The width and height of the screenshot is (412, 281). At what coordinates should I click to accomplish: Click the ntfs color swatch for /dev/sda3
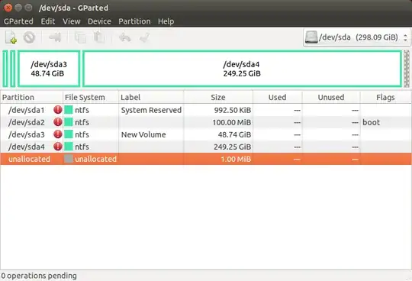(69, 134)
